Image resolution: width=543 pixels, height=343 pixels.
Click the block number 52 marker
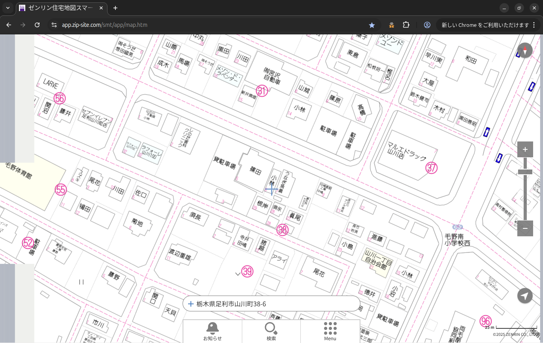[x=28, y=243]
